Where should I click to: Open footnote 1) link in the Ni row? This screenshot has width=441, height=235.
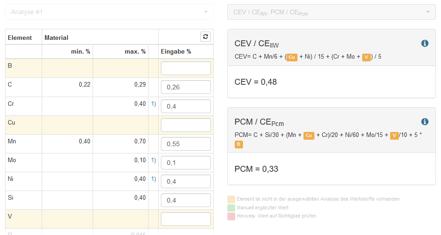[x=154, y=179]
